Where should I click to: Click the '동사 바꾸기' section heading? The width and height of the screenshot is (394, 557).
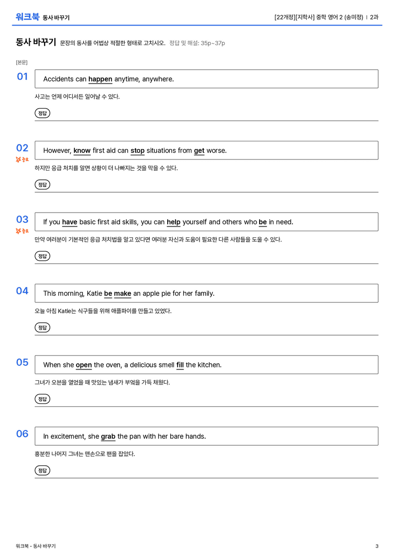pyautogui.click(x=36, y=42)
